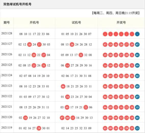Click blue ball 13 in row 2021119

137,128
